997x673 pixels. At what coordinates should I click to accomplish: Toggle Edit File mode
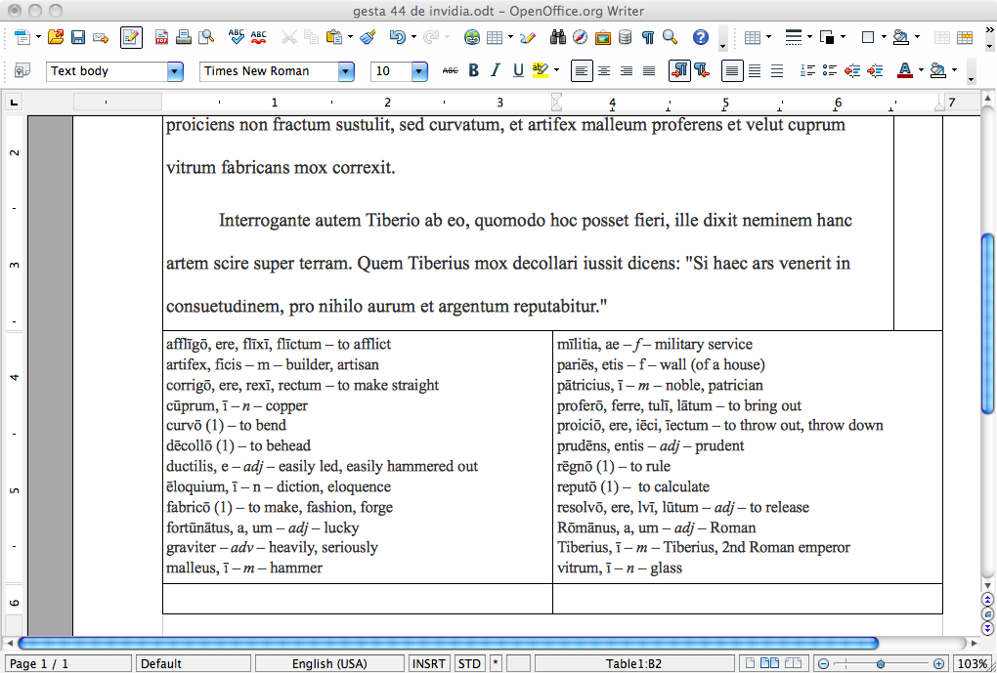(x=131, y=38)
